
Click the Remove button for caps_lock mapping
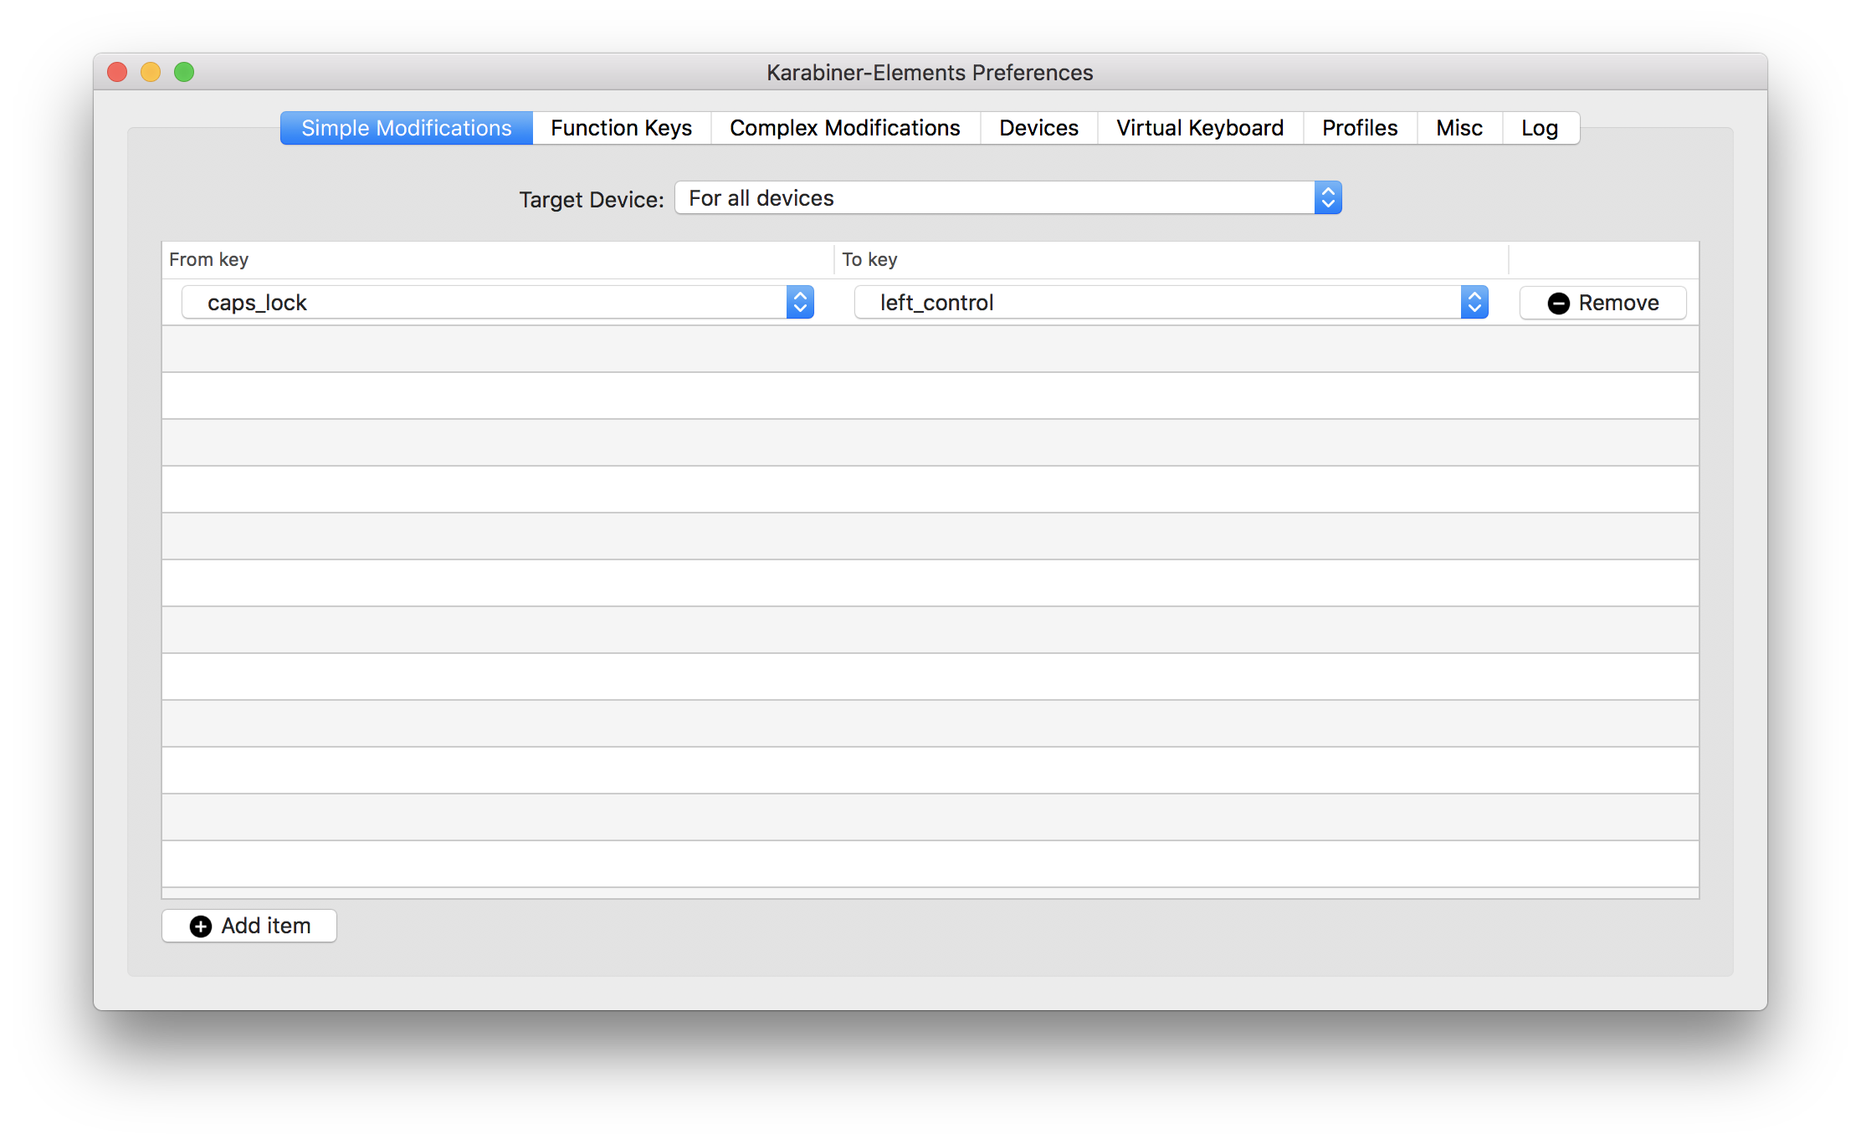pyautogui.click(x=1603, y=302)
